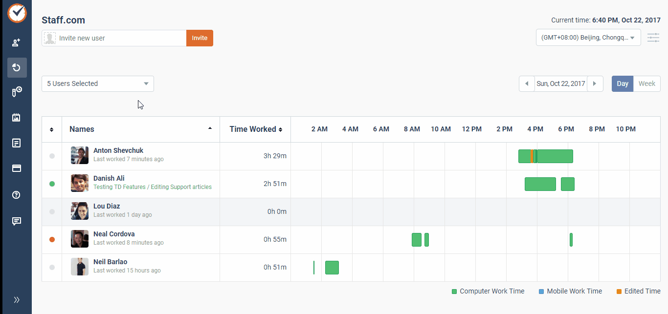Image resolution: width=668 pixels, height=314 pixels.
Task: Select the work time history sidebar icon
Action: click(x=16, y=67)
